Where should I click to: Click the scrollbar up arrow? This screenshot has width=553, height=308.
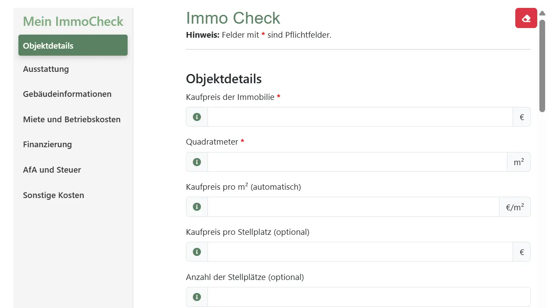tap(542, 13)
